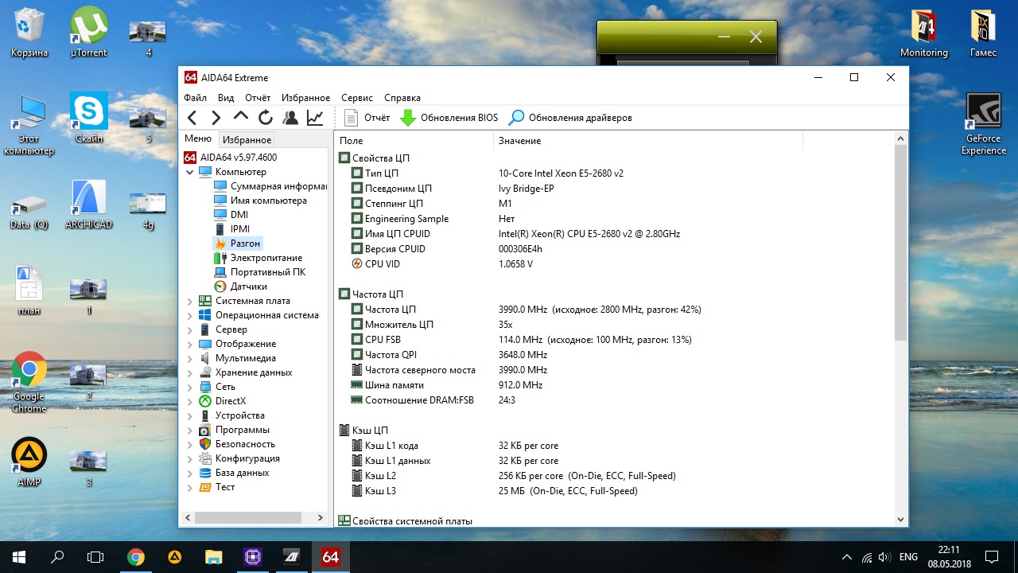Select the Устройства tree item
Screen dimensions: 1018x573
232,415
